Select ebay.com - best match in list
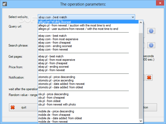The image size is (166, 124). pyautogui.click(x=88, y=36)
